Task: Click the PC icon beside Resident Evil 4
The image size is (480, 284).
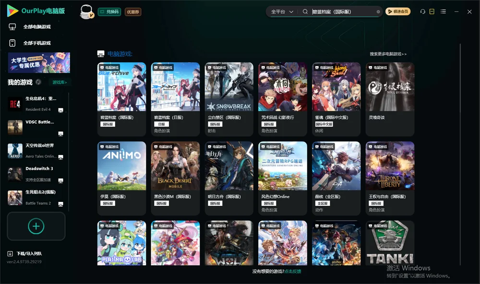Action: (x=60, y=110)
